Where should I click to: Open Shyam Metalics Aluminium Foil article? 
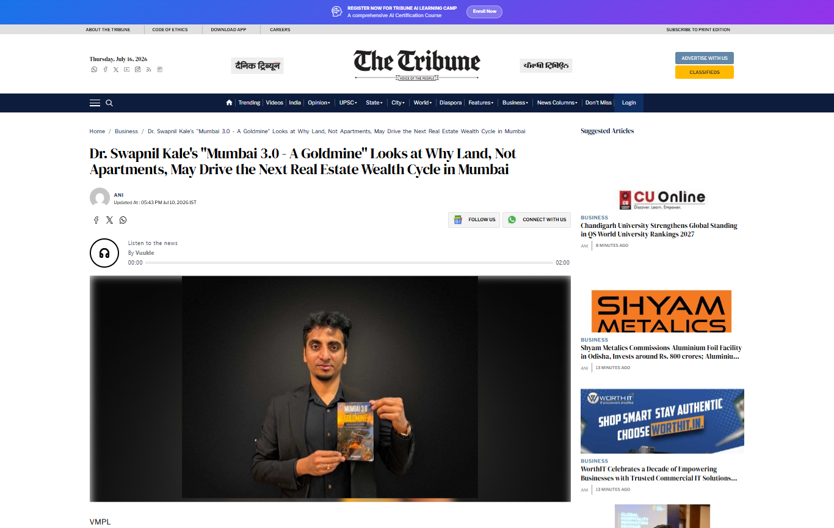pos(661,352)
